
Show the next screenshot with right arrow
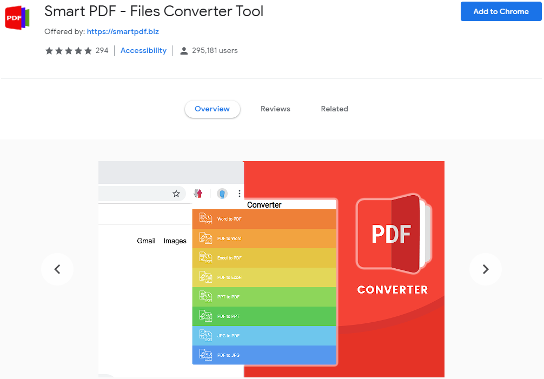coord(486,269)
